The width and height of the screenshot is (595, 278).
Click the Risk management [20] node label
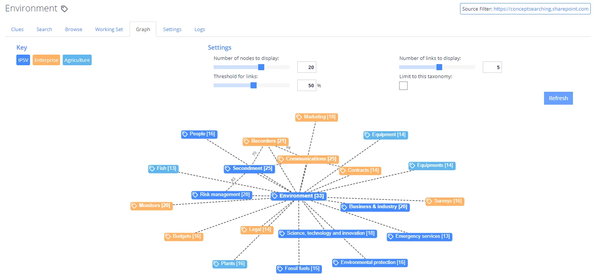point(225,195)
